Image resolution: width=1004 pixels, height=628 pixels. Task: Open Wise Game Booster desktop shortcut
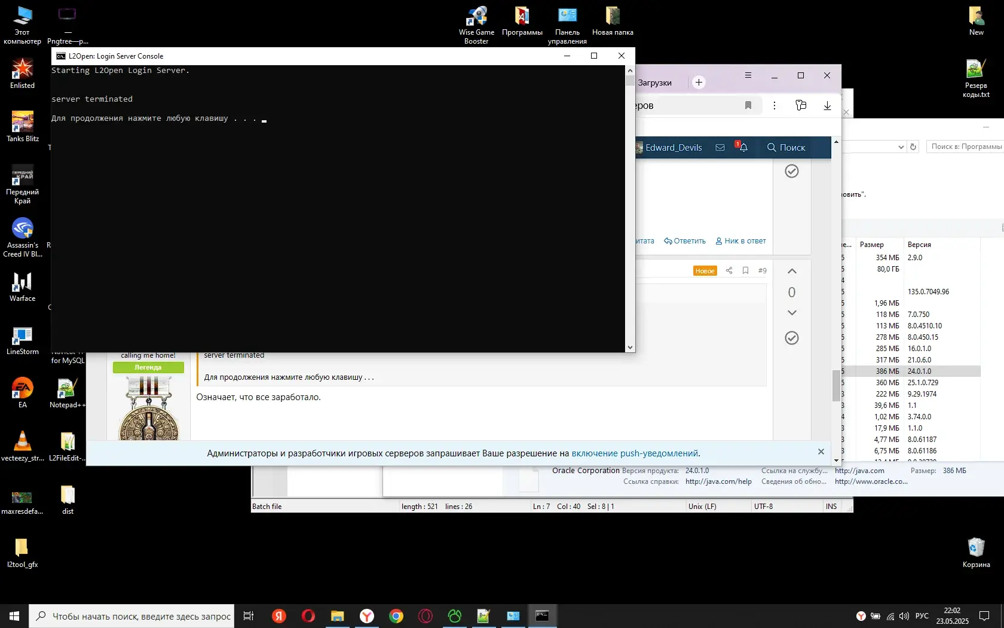click(x=476, y=25)
